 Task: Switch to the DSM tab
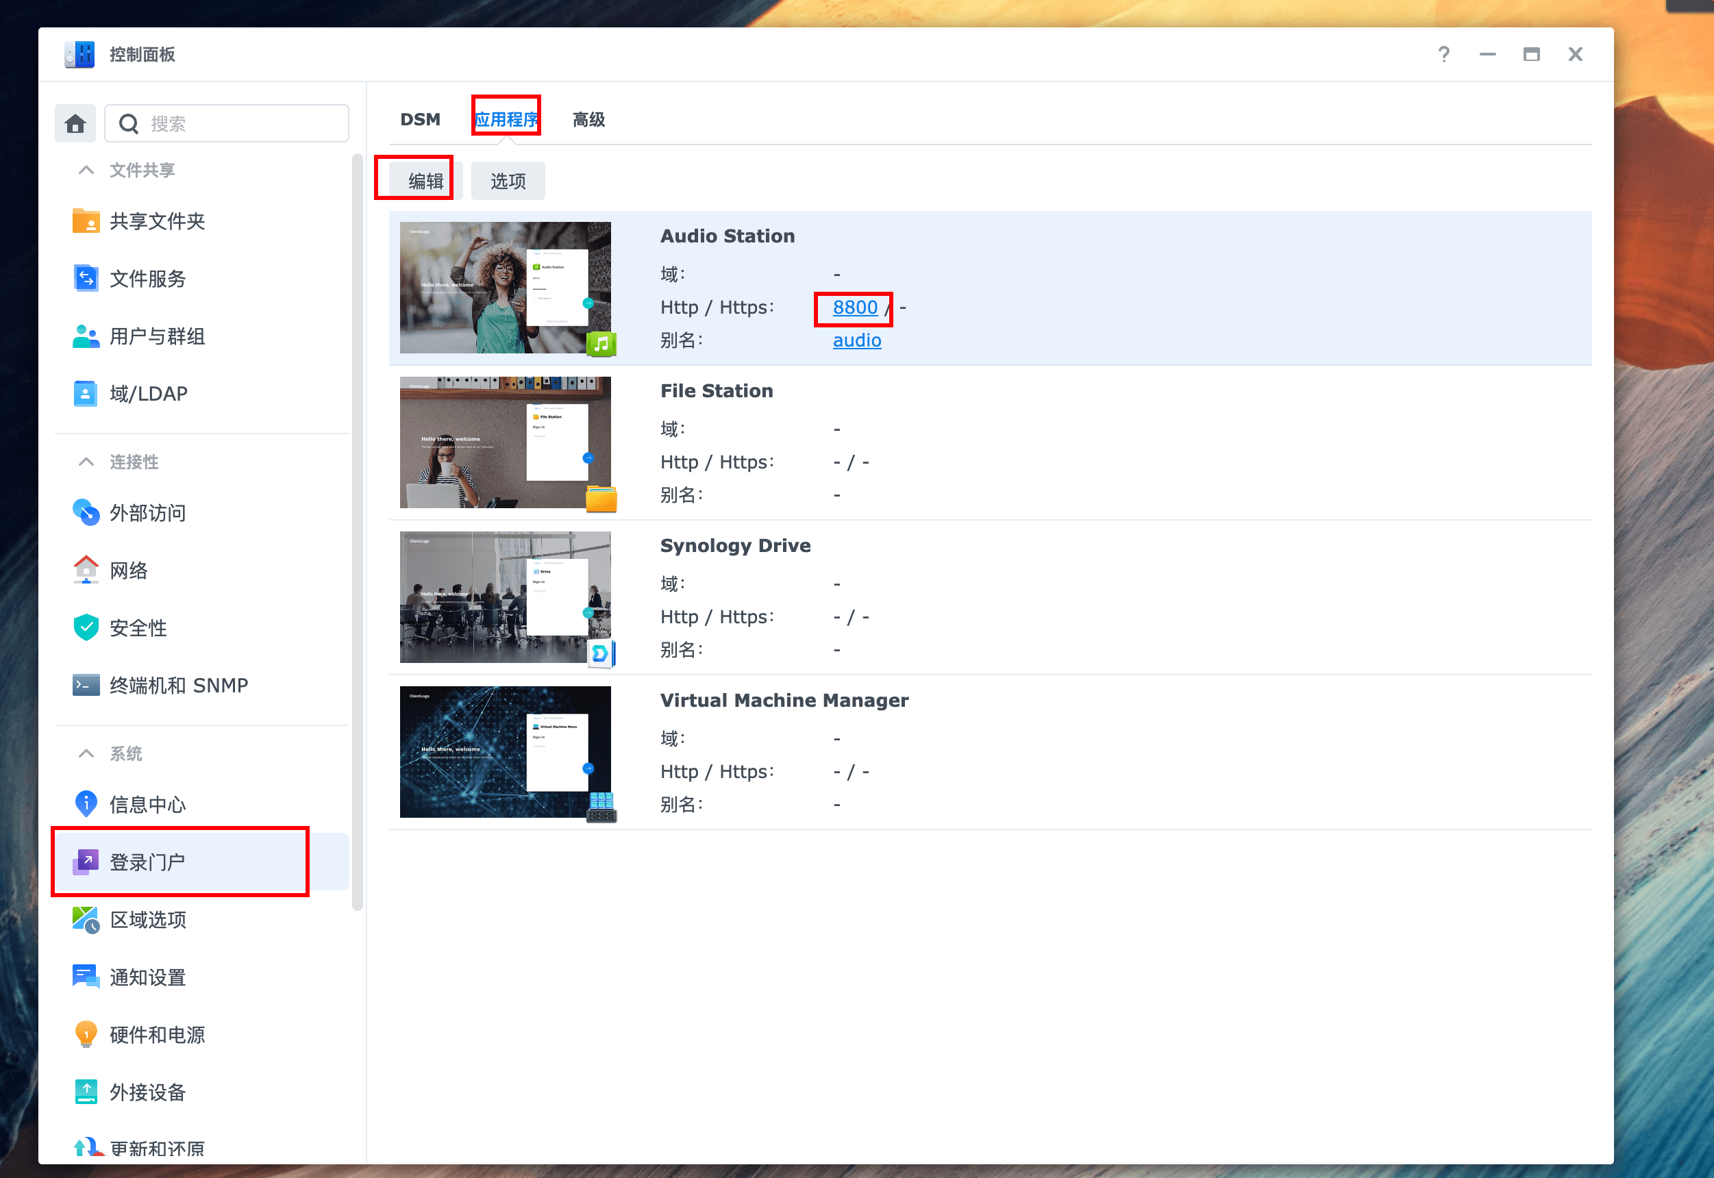pyautogui.click(x=420, y=119)
